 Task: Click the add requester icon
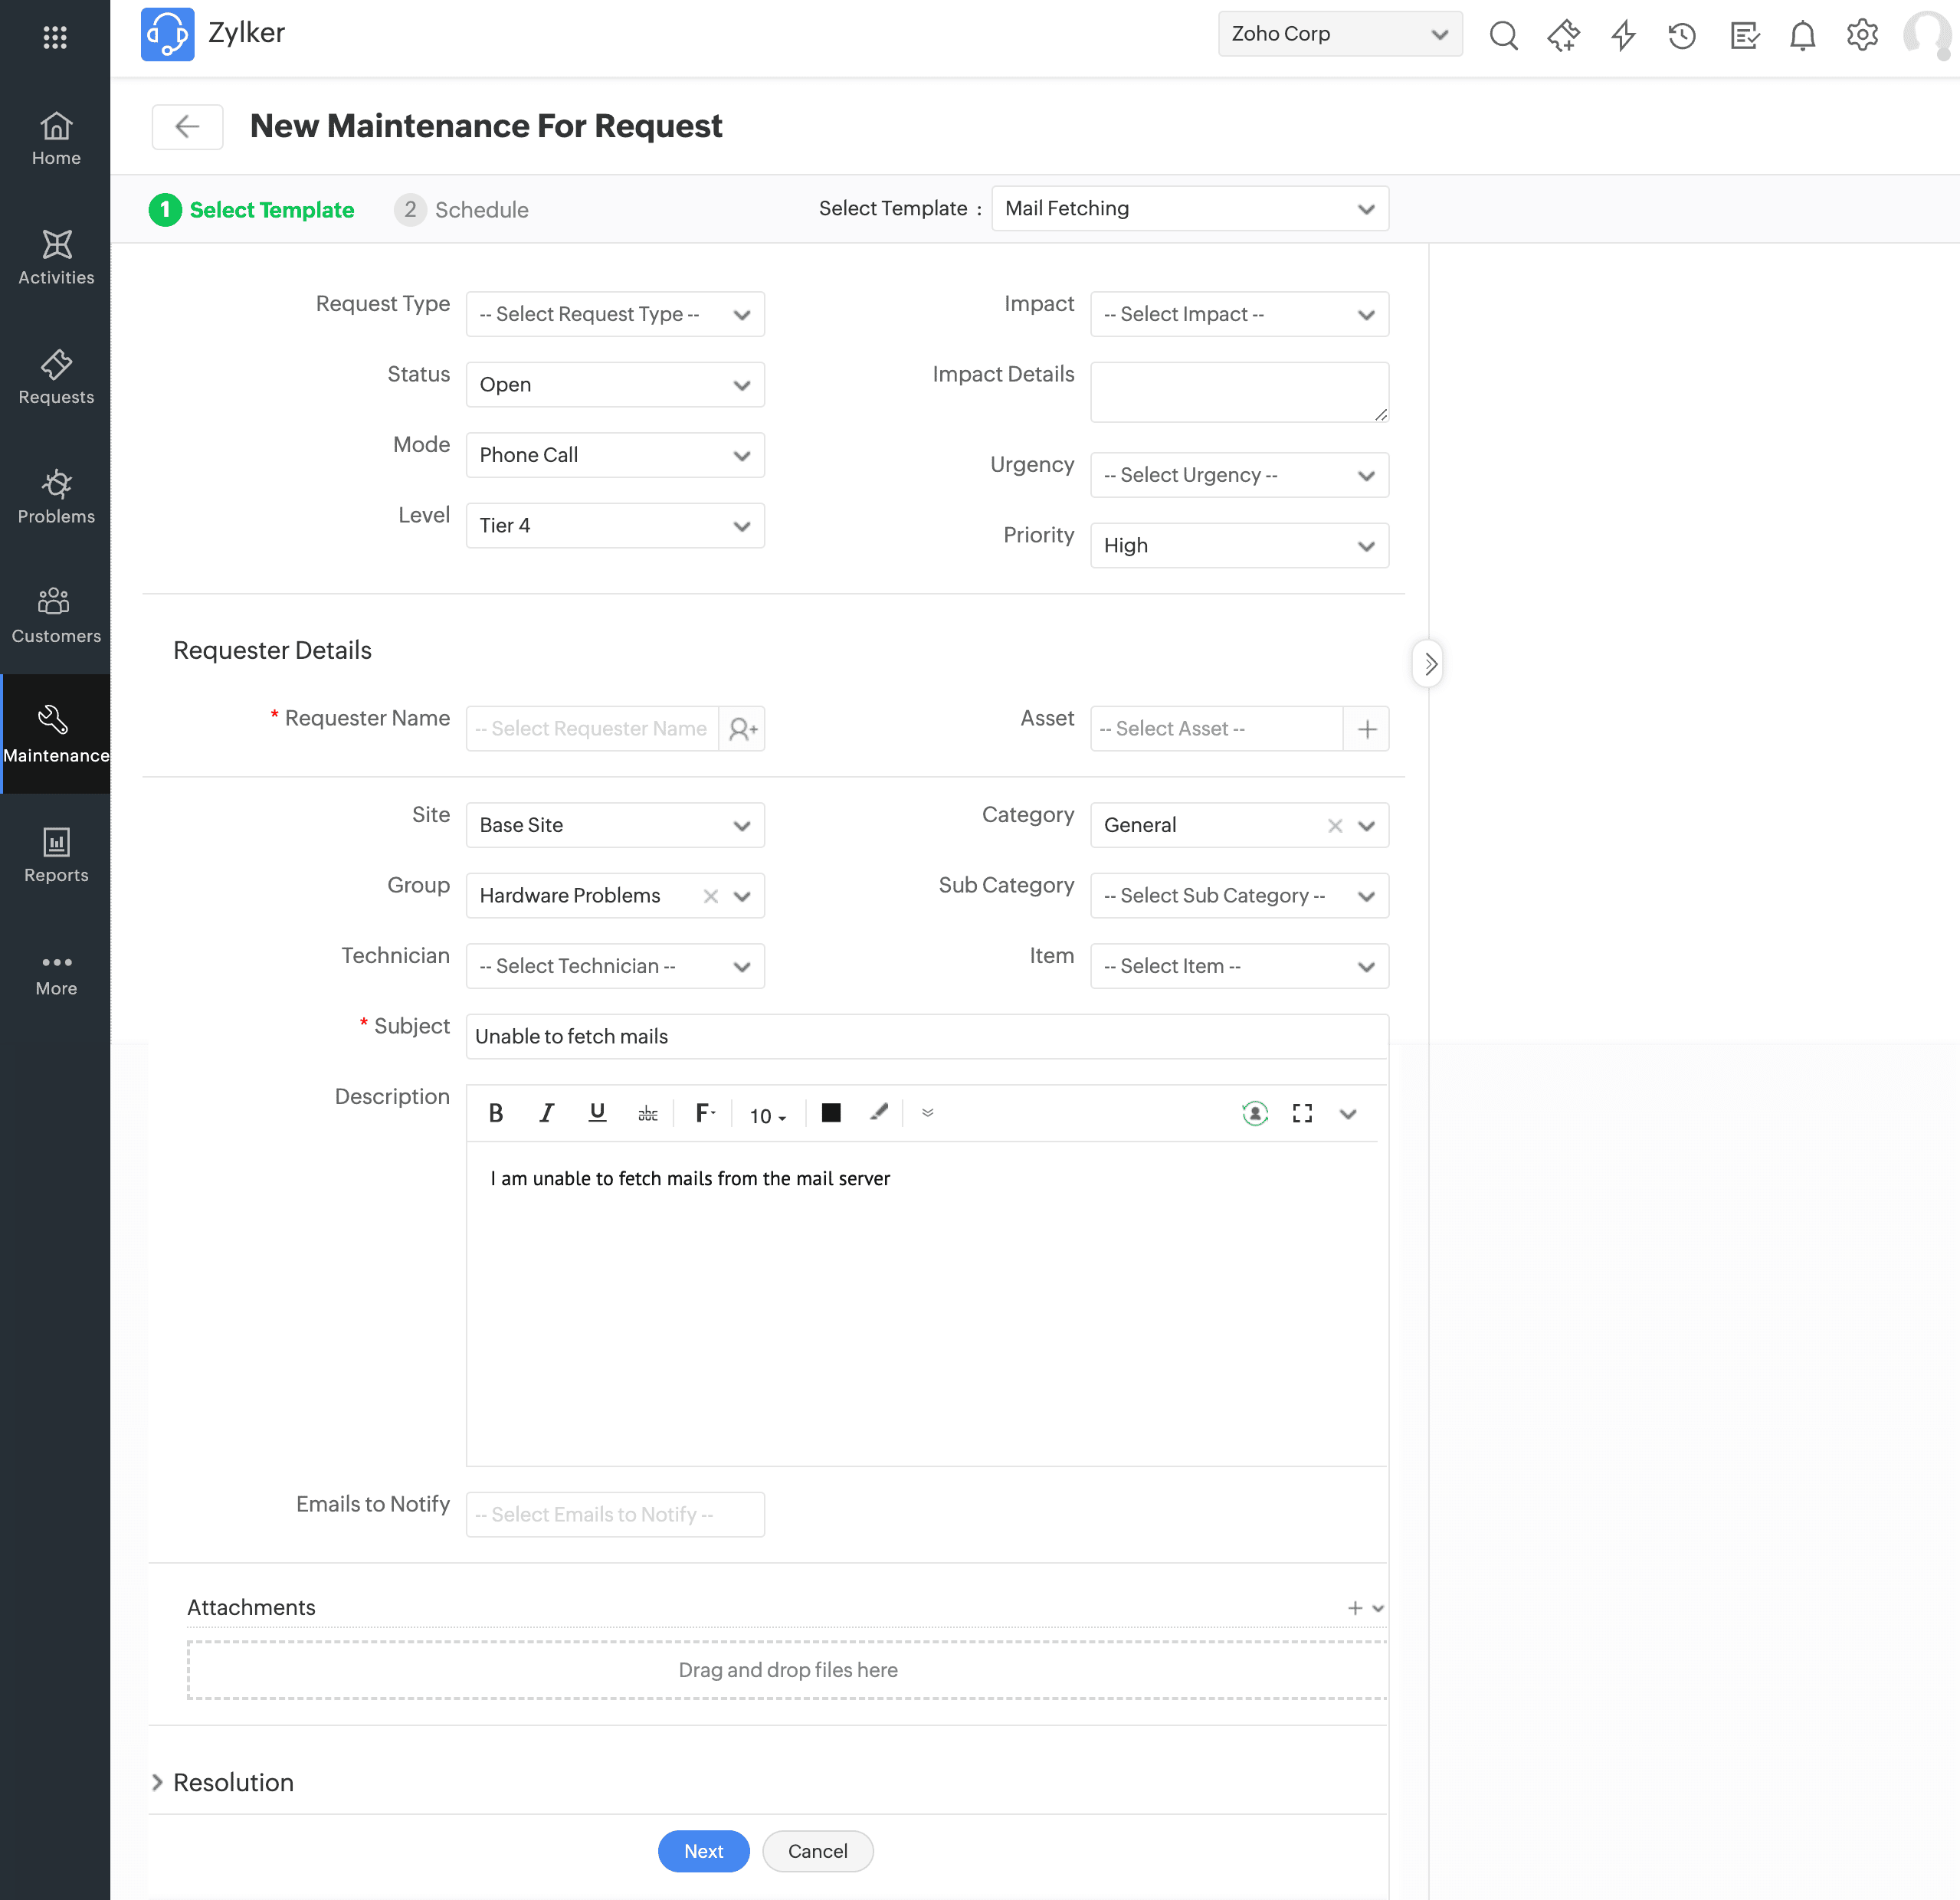coord(742,729)
